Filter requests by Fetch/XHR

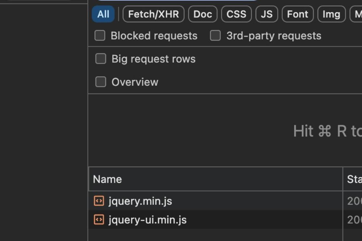[x=153, y=14]
